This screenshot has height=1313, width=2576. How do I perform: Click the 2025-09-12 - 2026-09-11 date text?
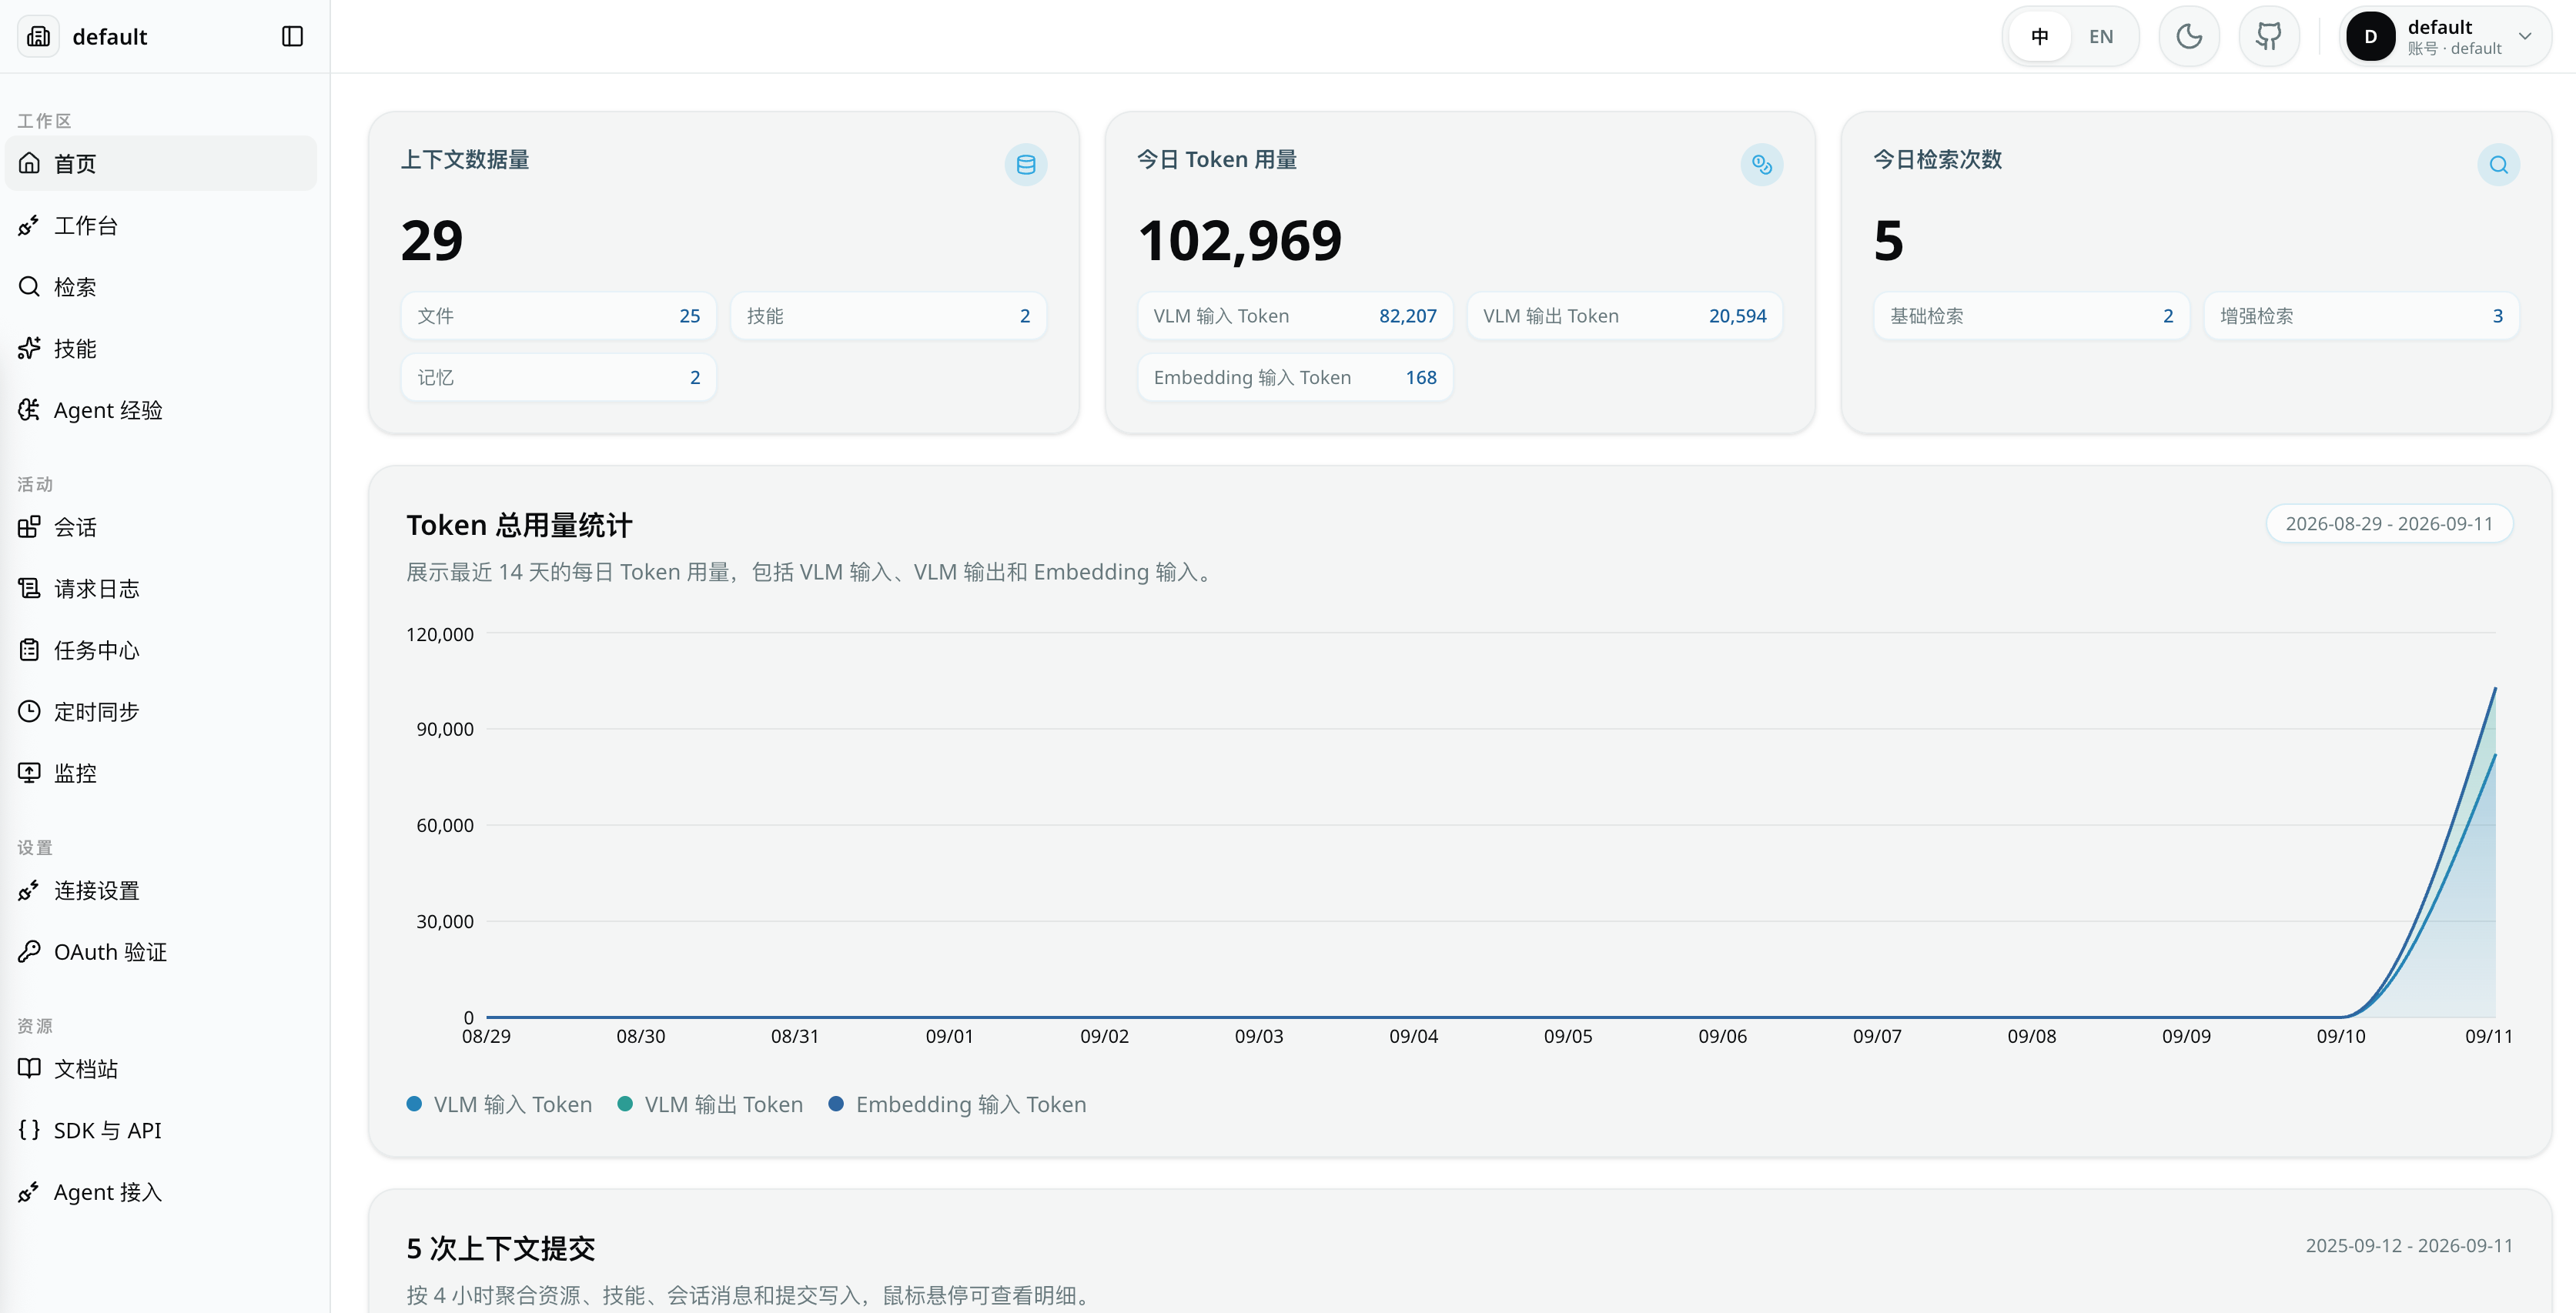(2409, 1246)
